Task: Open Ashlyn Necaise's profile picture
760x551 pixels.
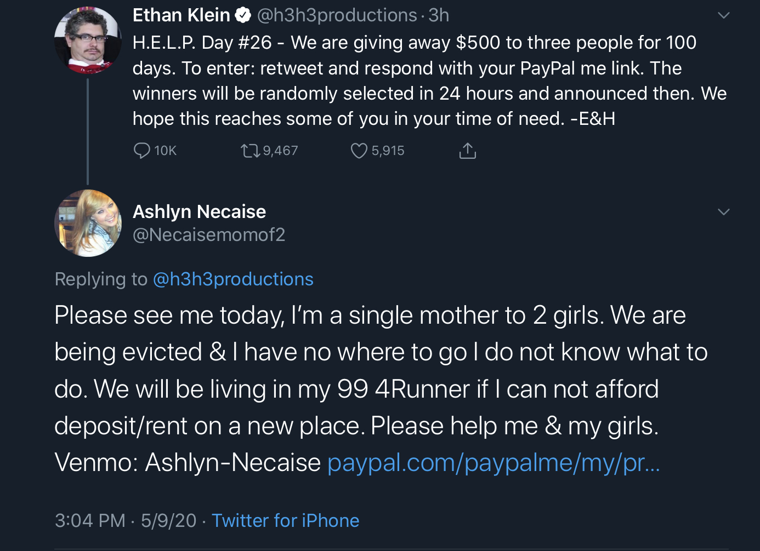Action: tap(88, 223)
